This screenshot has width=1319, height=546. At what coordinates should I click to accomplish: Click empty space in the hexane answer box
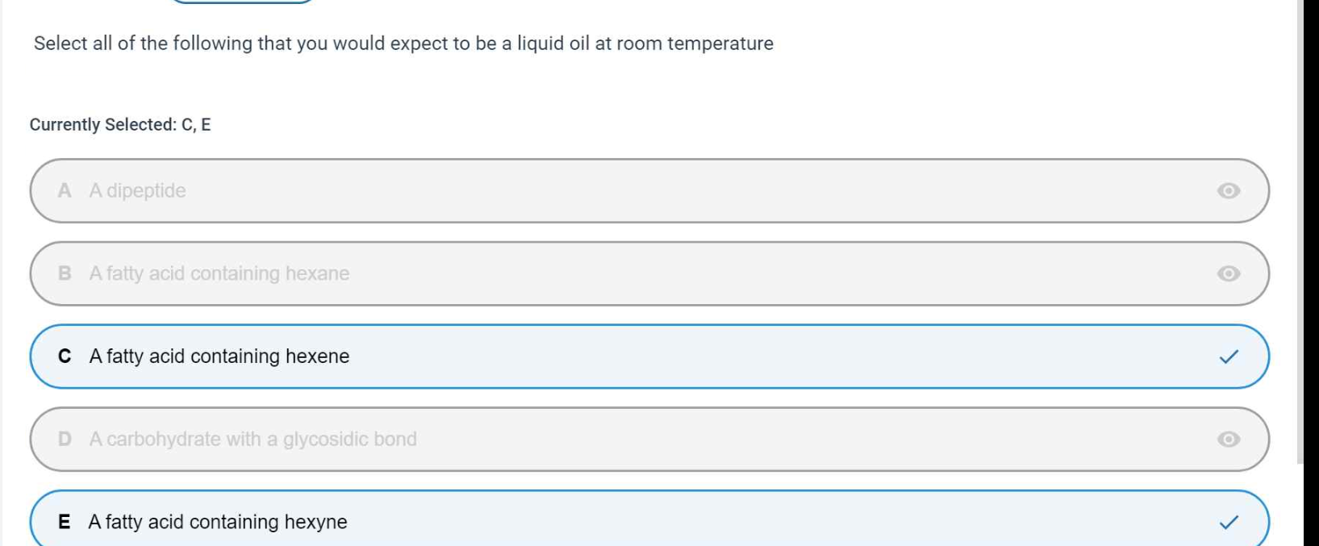click(726, 274)
